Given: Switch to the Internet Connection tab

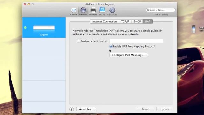Looking at the screenshot, I should click(105, 21).
